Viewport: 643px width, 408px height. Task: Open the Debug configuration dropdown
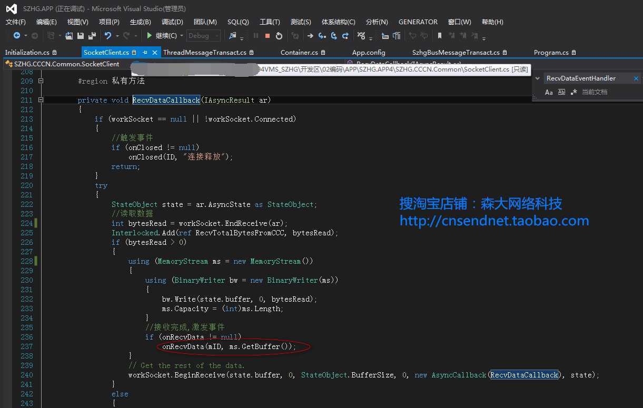tap(203, 35)
